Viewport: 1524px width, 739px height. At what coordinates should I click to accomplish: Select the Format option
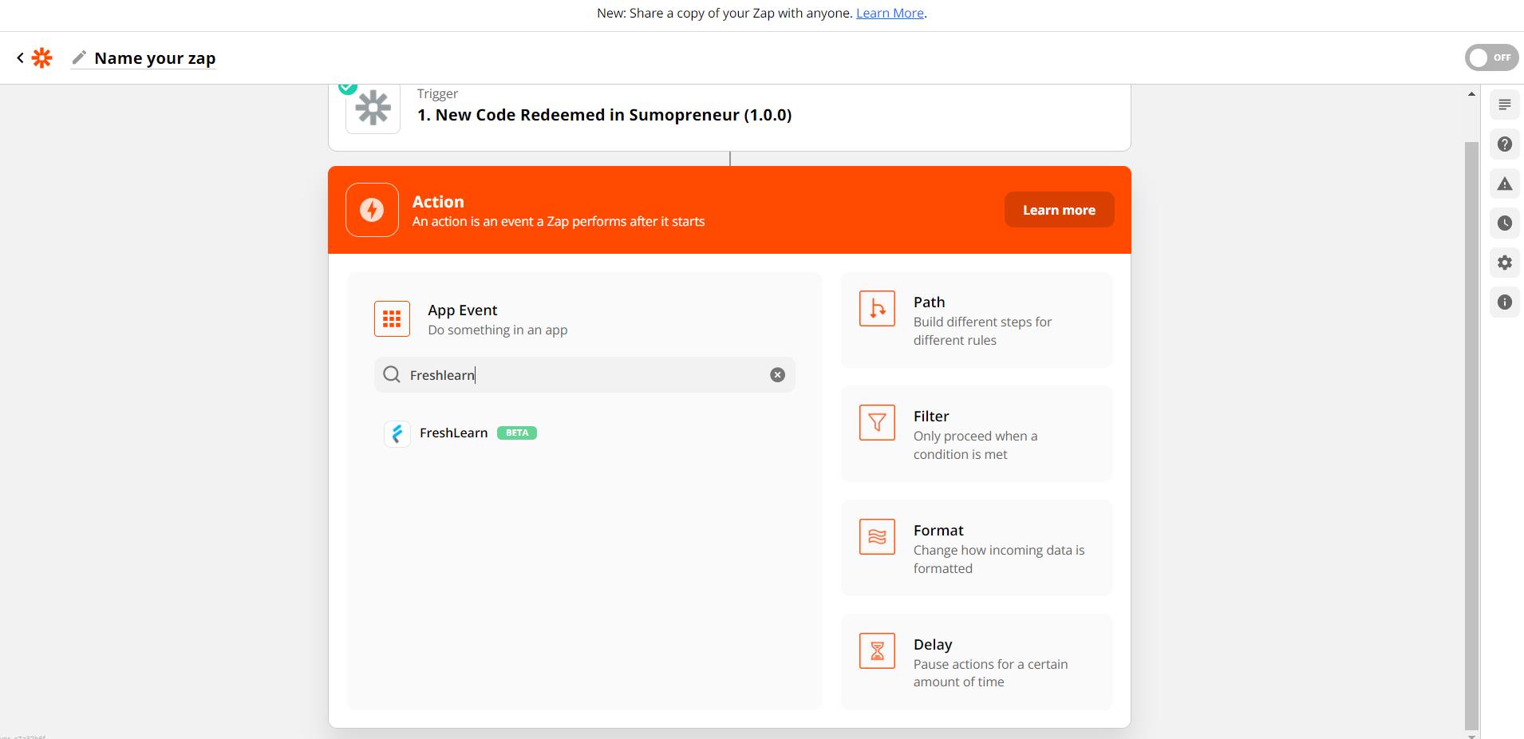point(977,548)
